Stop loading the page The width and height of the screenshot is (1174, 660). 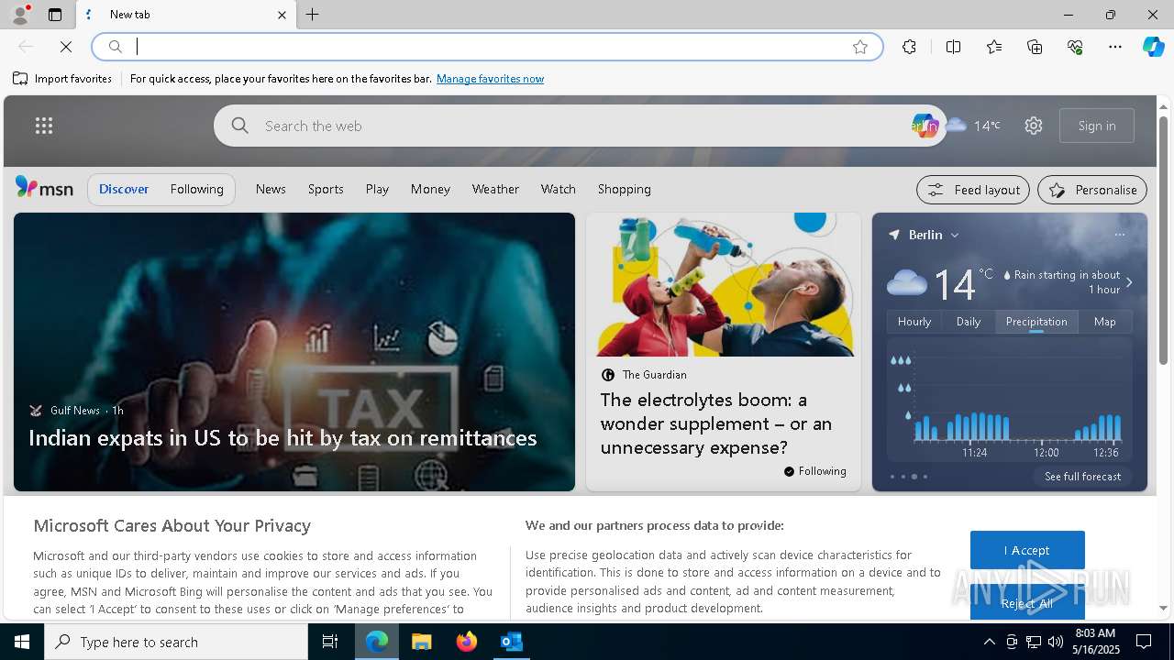click(66, 47)
